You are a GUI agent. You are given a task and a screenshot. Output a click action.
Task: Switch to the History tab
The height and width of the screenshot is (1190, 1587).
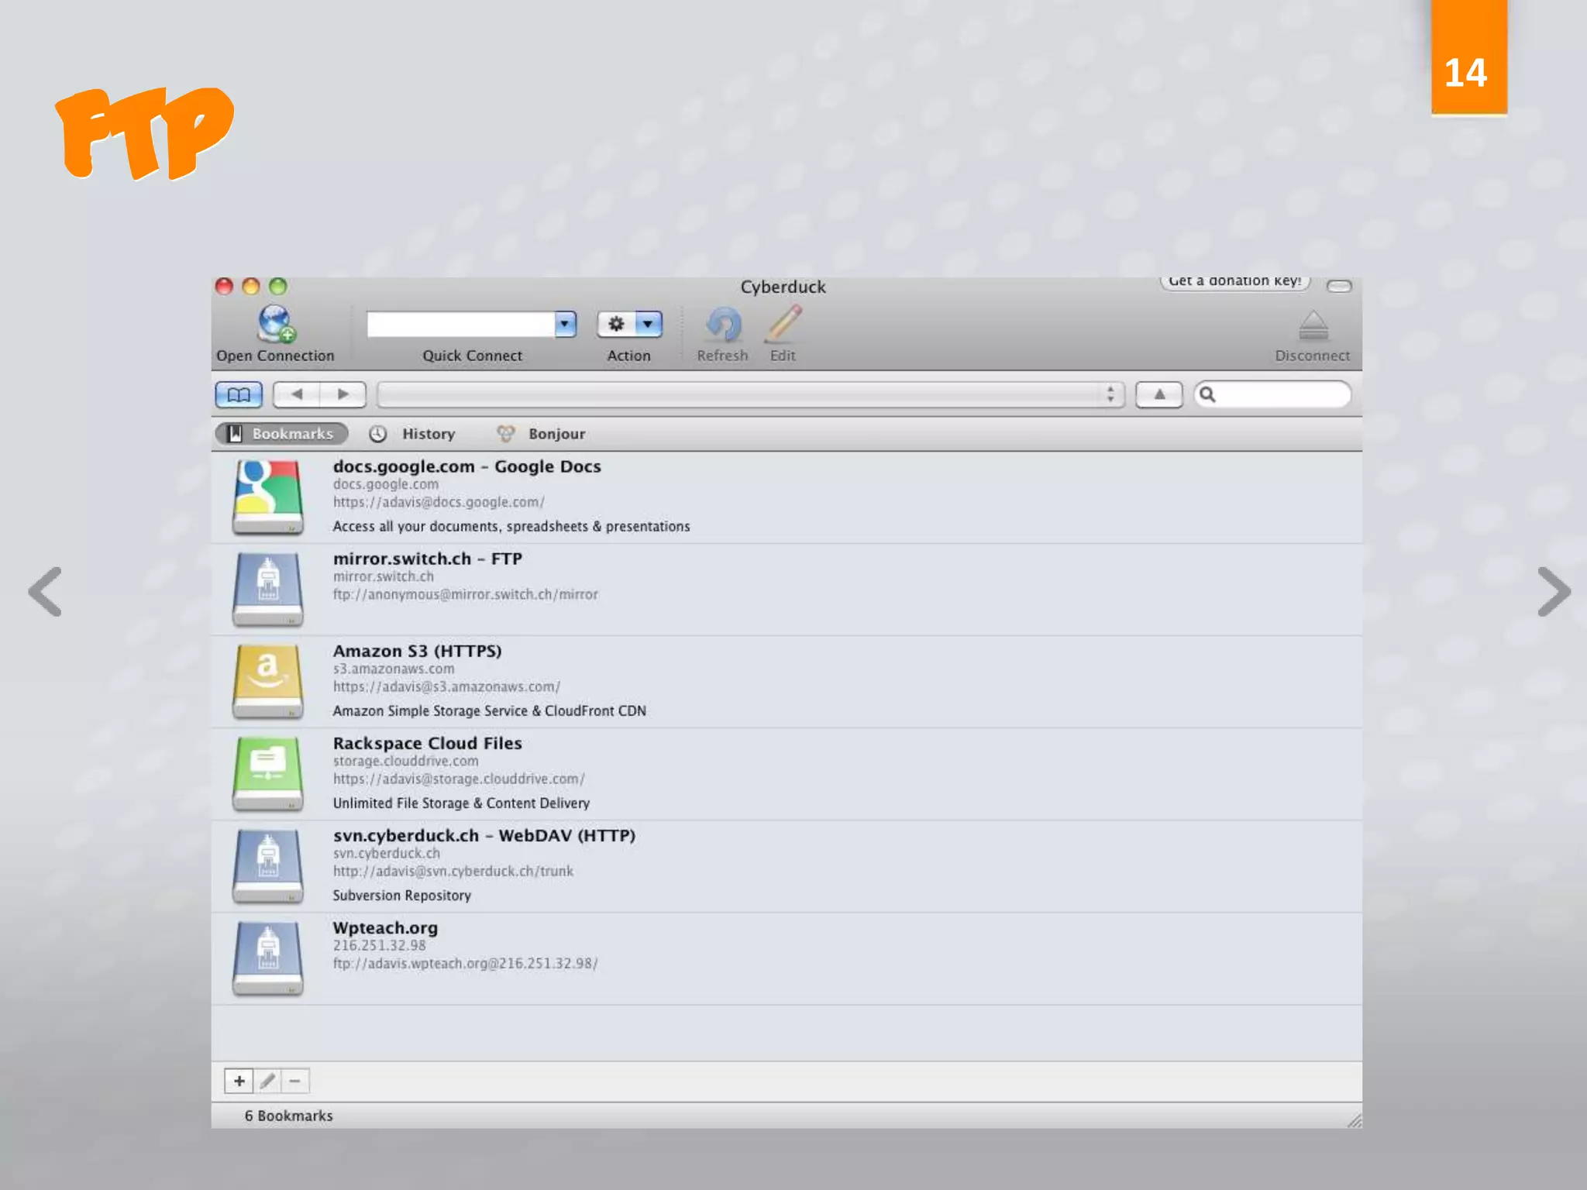point(412,434)
